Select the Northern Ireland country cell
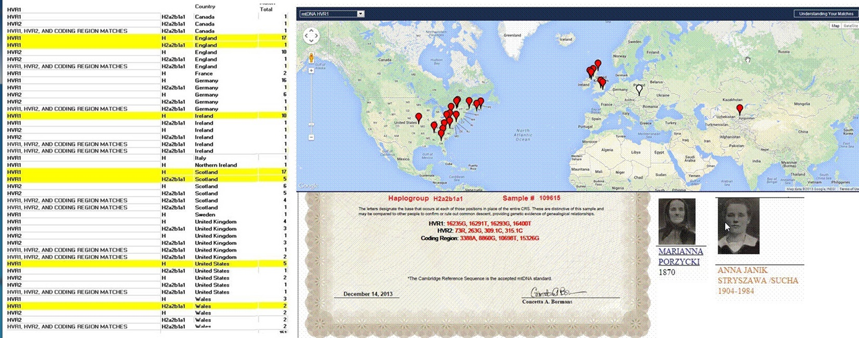The height and width of the screenshot is (338, 859). (216, 165)
